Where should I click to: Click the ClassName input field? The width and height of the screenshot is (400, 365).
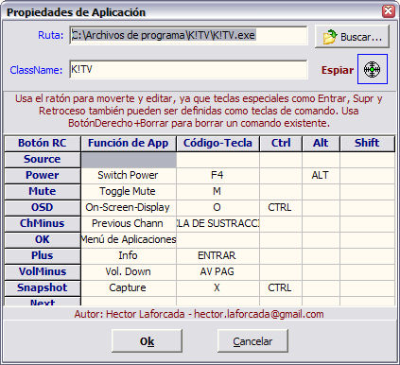[x=188, y=69]
